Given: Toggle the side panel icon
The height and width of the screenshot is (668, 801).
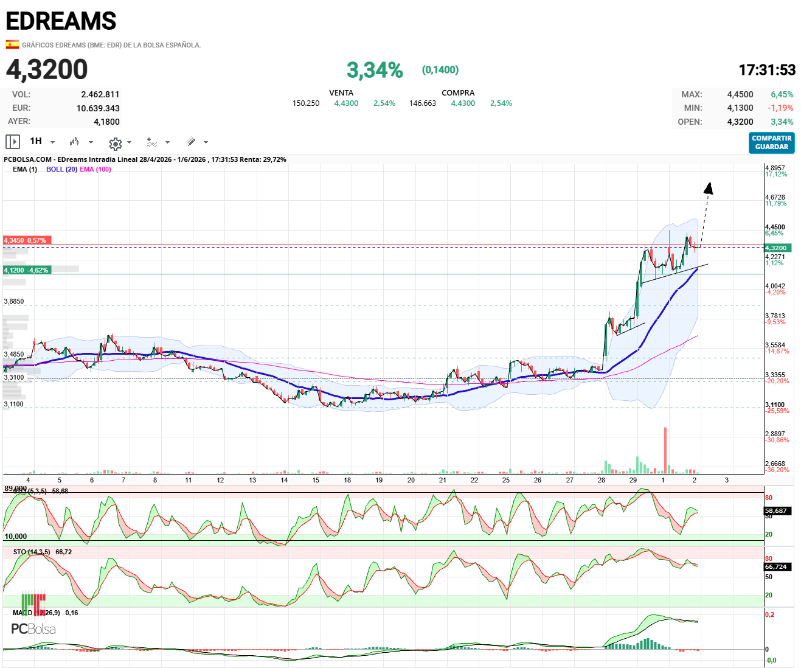Looking at the screenshot, I should click(x=12, y=142).
